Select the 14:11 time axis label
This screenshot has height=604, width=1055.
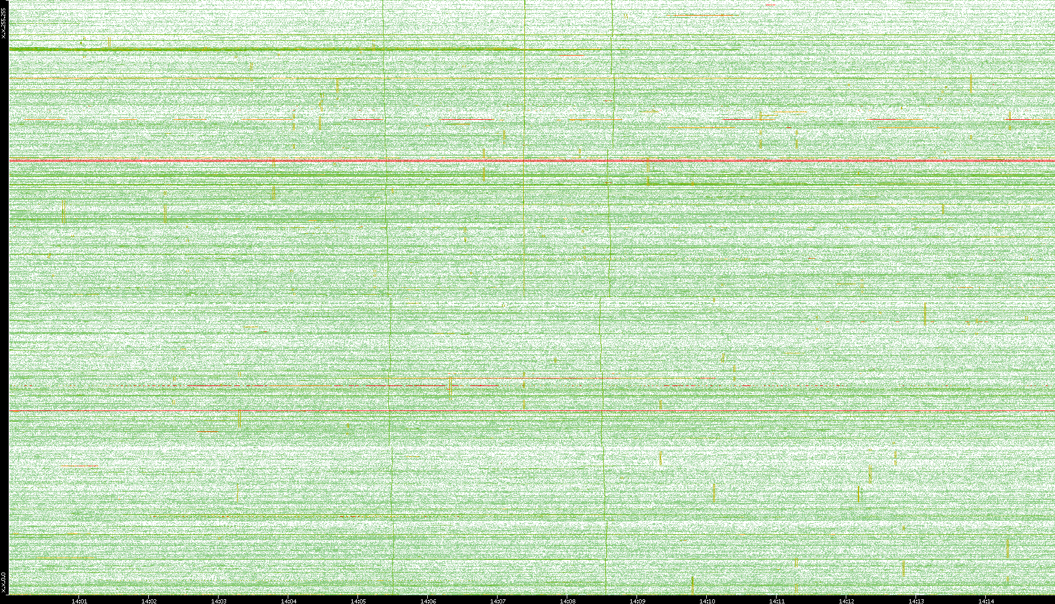point(777,601)
